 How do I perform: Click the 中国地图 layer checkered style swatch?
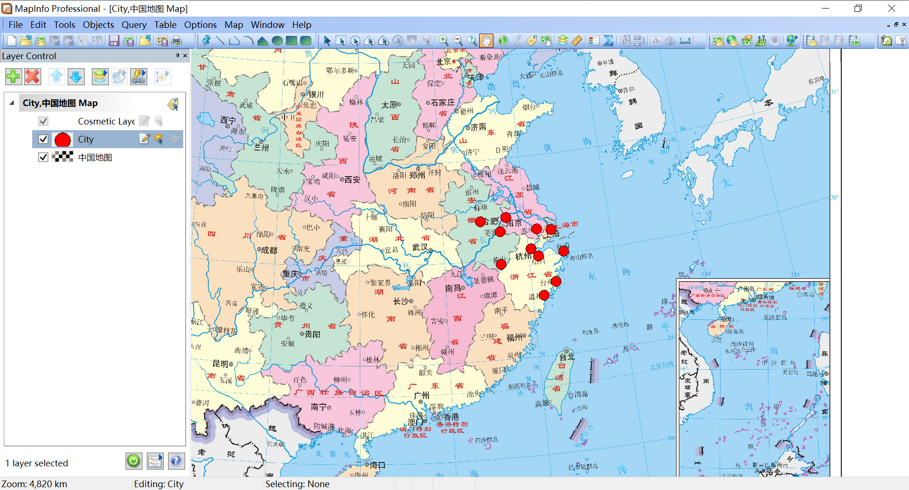point(62,157)
